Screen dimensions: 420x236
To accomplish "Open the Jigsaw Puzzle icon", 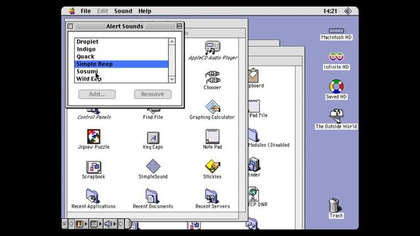I will pyautogui.click(x=93, y=136).
